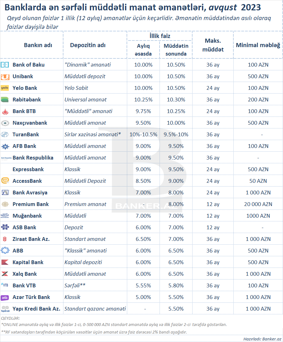The height and width of the screenshot is (342, 283).
Task: Click the Bank of Baku logo
Action: [5, 65]
